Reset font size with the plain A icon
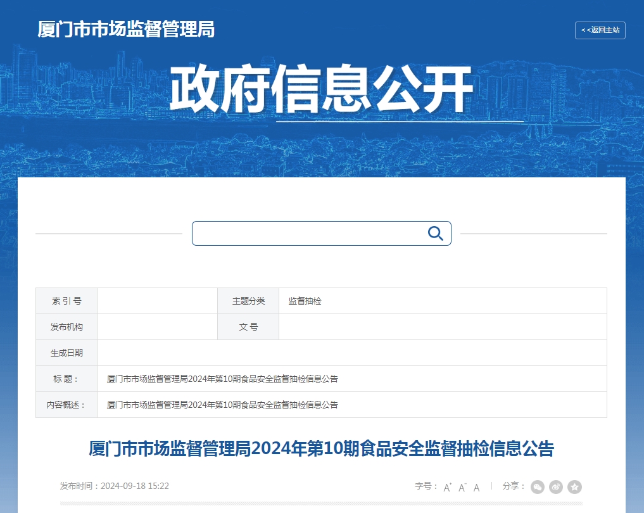The image size is (644, 513). coord(476,488)
